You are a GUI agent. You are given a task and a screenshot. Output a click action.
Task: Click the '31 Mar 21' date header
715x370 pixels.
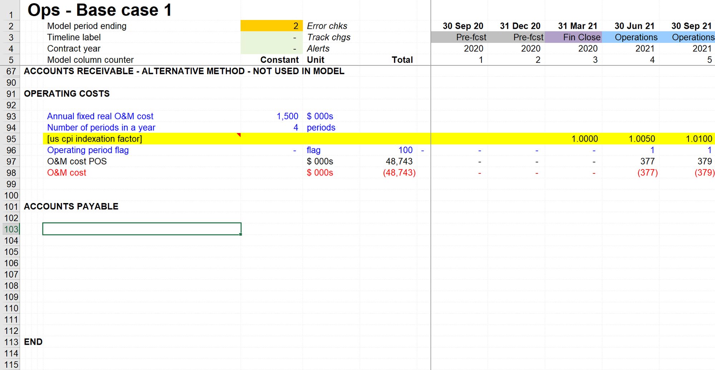[x=578, y=26]
